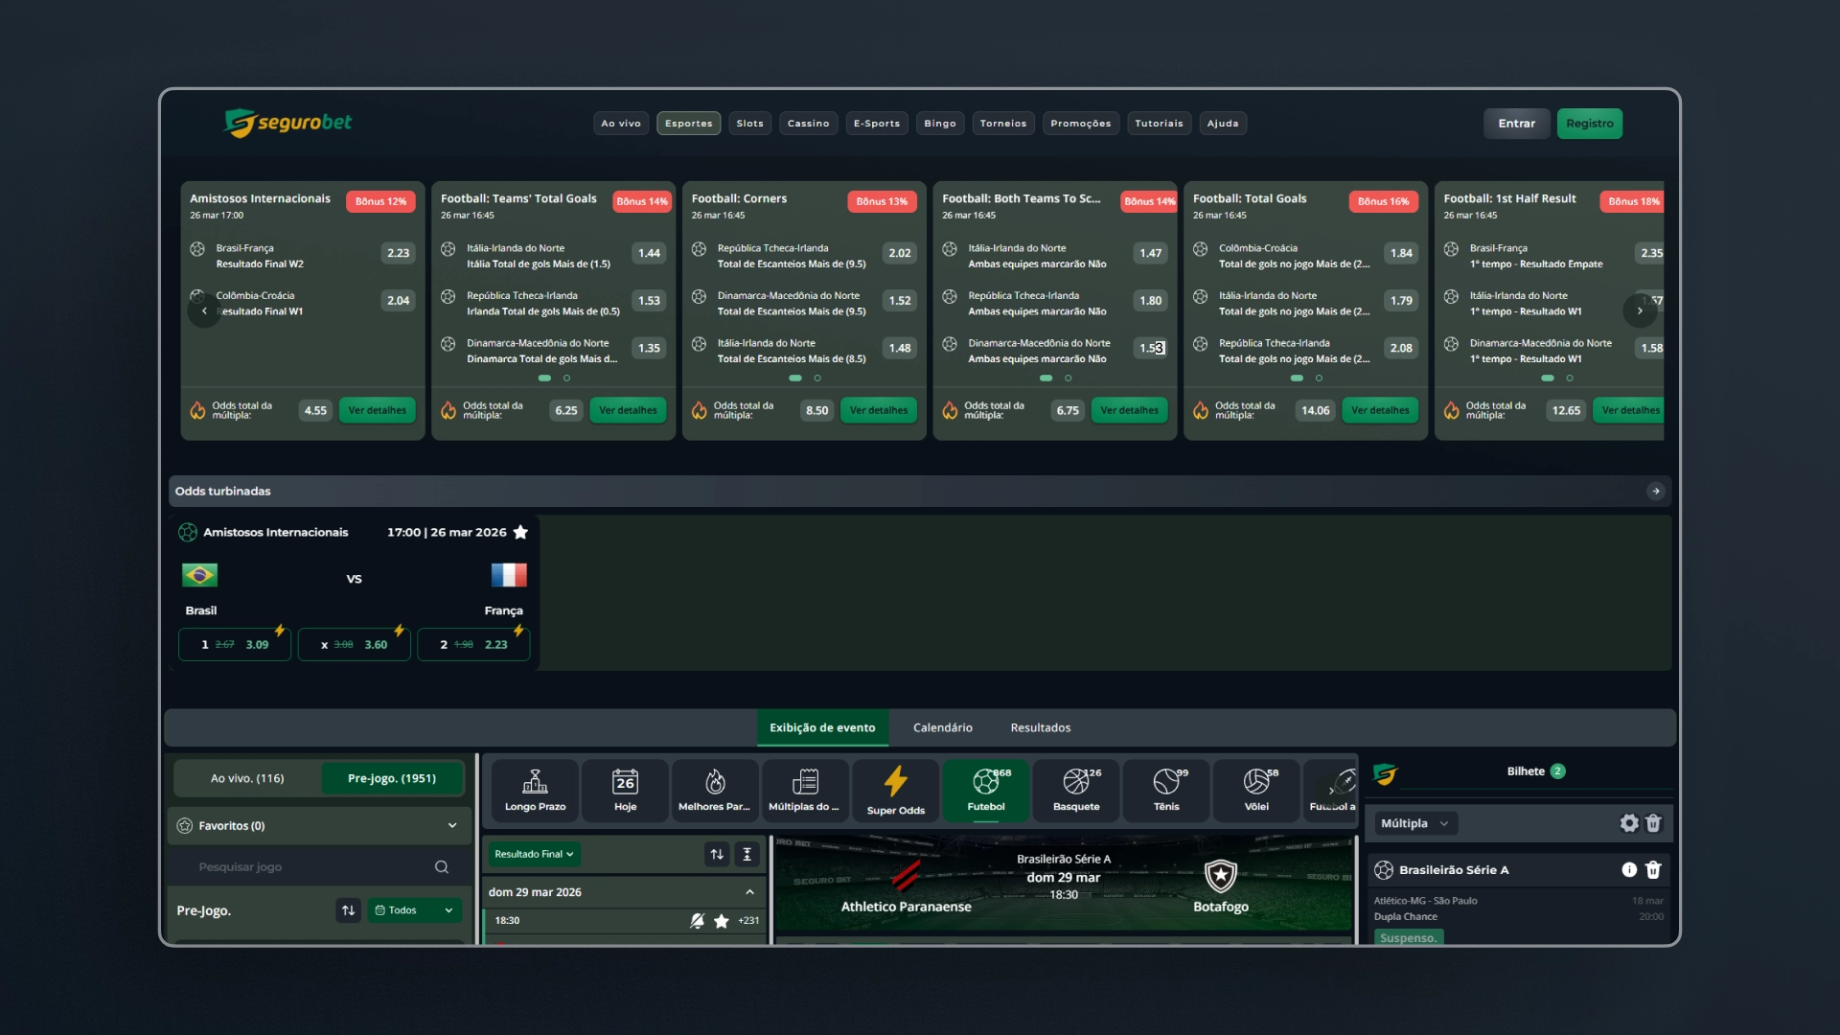Screen dimensions: 1840x1035
Task: Show info for Brasileirão Série A bet
Action: tap(1629, 870)
